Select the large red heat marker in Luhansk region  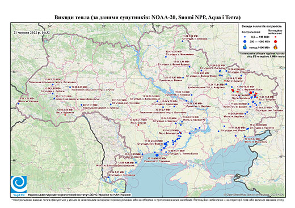[251, 93]
